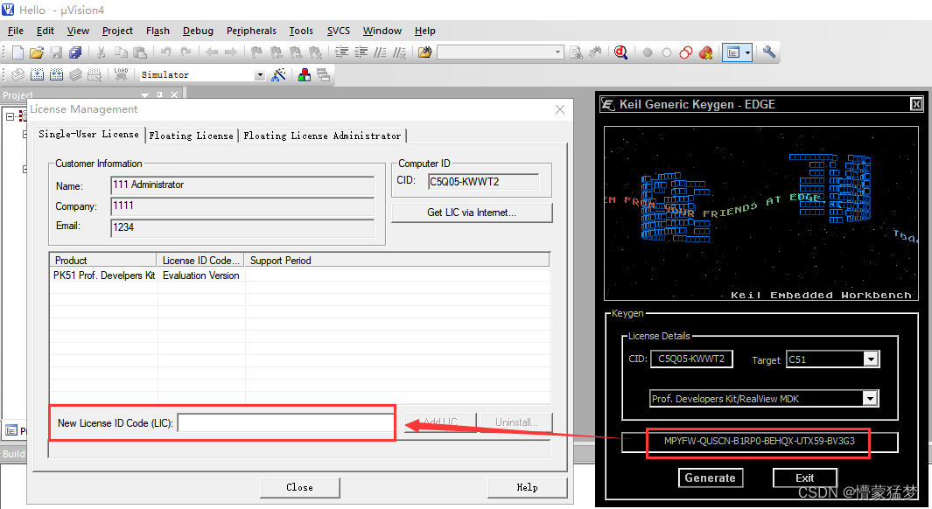Undo the last action via toolbar

pos(165,52)
